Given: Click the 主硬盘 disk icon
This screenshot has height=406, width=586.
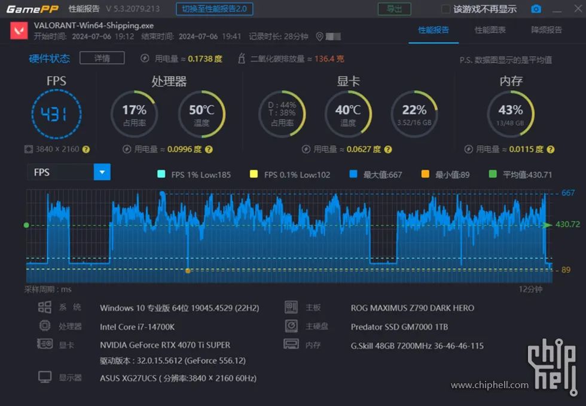Looking at the screenshot, I should pos(291,326).
